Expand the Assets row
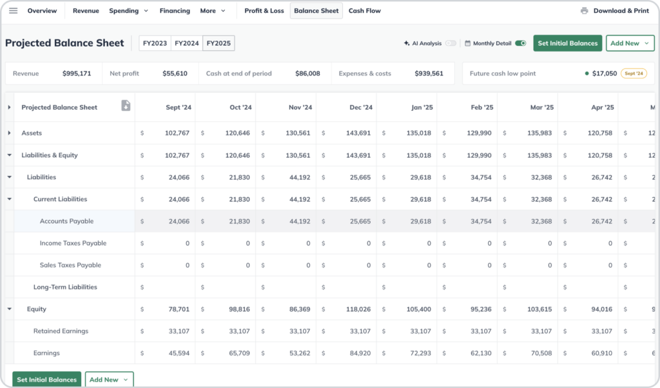This screenshot has height=388, width=660. [8, 133]
